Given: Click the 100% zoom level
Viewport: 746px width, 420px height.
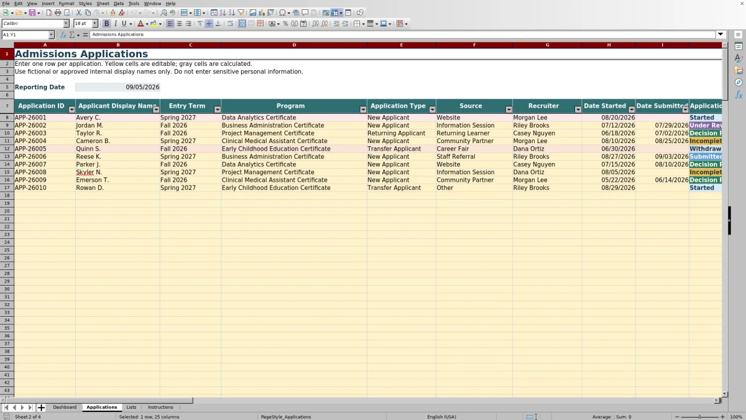Looking at the screenshot, I should tap(736, 417).
